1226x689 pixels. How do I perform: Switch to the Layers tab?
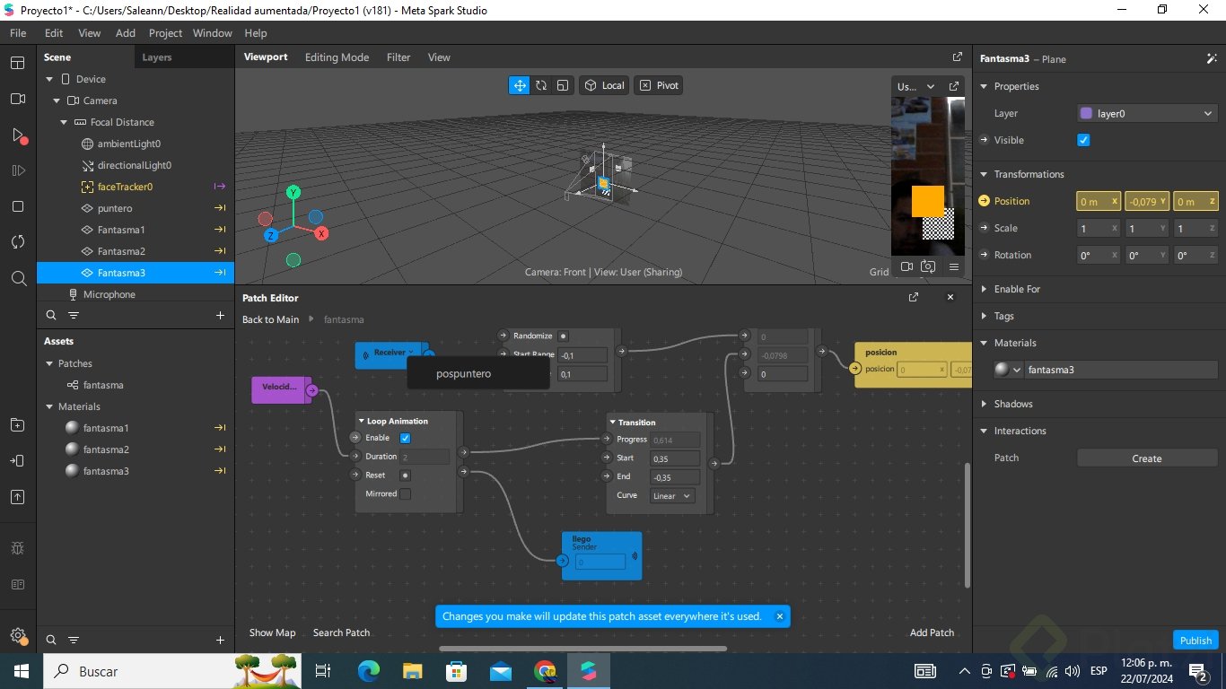[156, 57]
